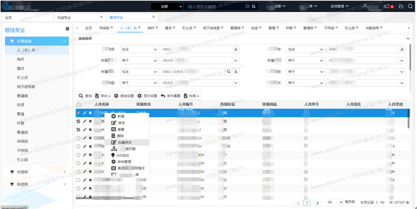Open the 导出 dropdown button

point(103,96)
